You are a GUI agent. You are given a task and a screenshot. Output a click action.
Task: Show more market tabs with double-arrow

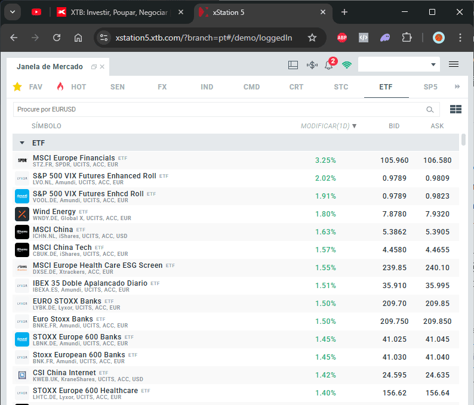(x=457, y=86)
